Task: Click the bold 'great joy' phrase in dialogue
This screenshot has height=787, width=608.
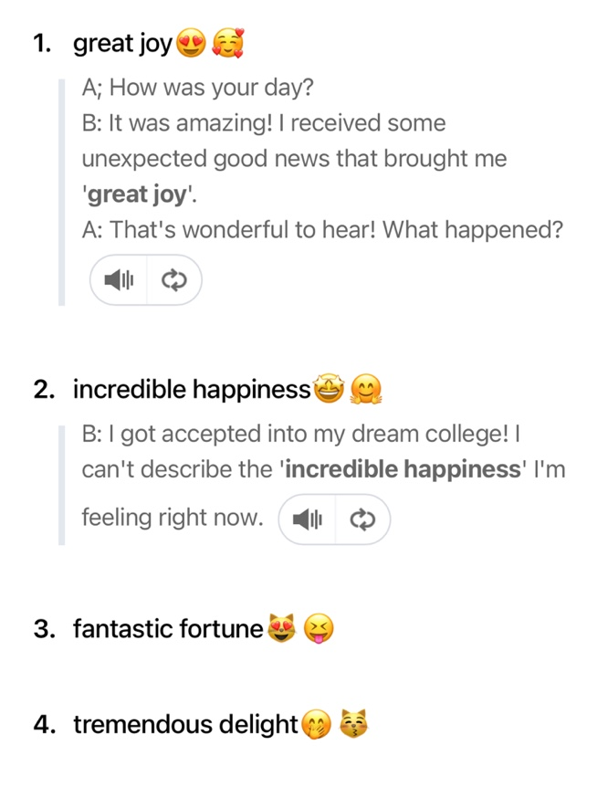Action: (137, 194)
